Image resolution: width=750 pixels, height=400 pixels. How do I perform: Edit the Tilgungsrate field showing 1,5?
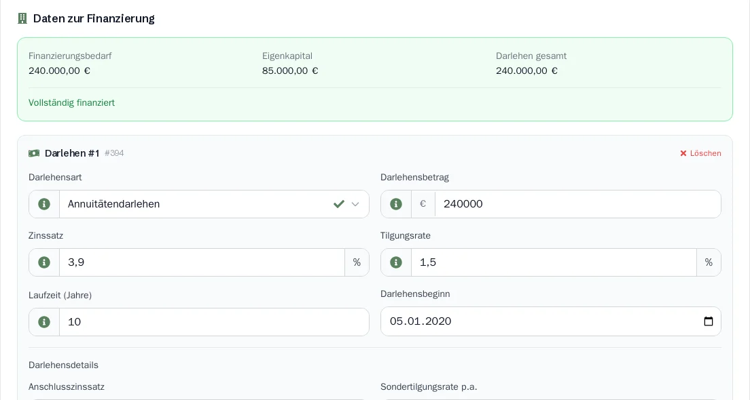pyautogui.click(x=554, y=262)
